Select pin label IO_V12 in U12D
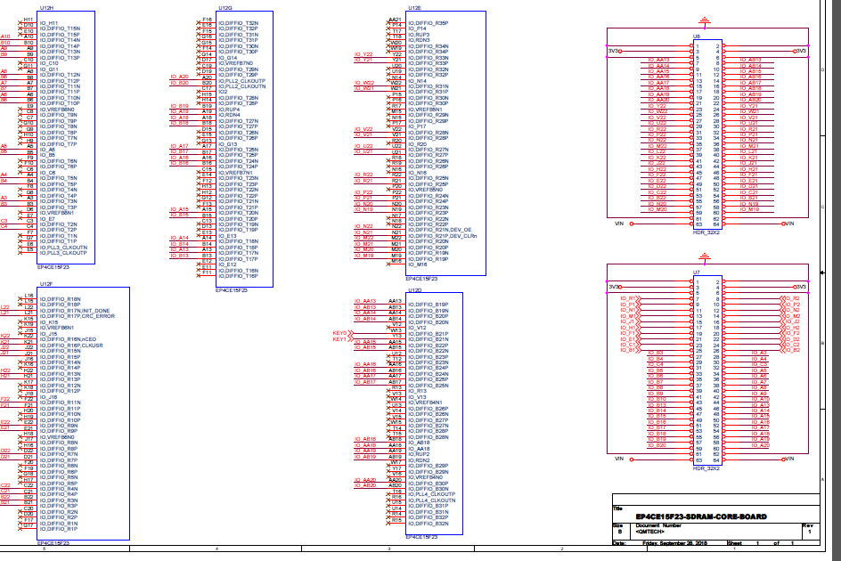 (417, 328)
